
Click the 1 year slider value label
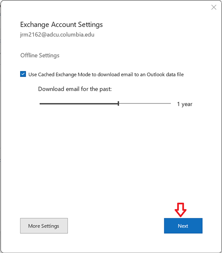(x=184, y=104)
